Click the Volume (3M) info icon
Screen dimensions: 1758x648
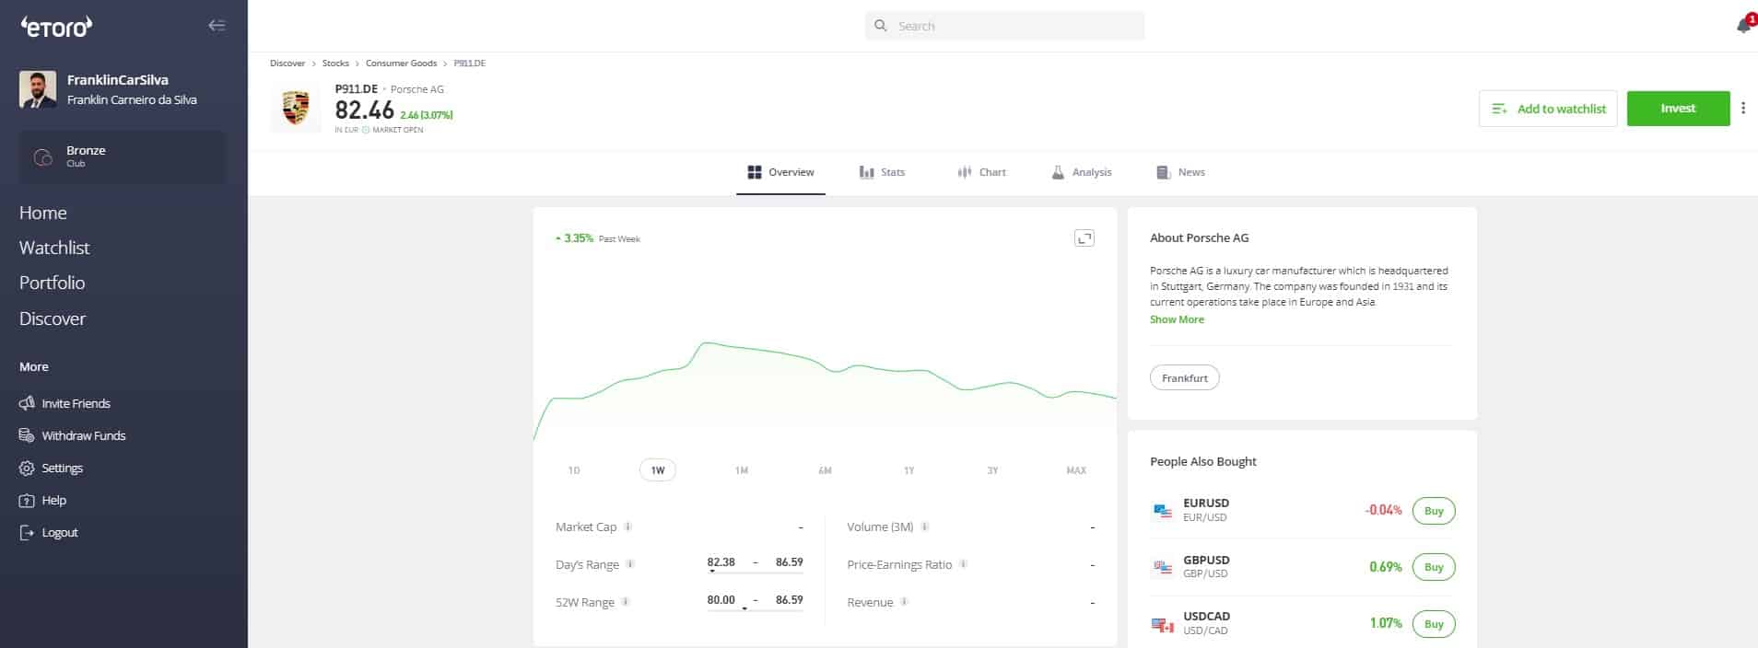click(924, 527)
